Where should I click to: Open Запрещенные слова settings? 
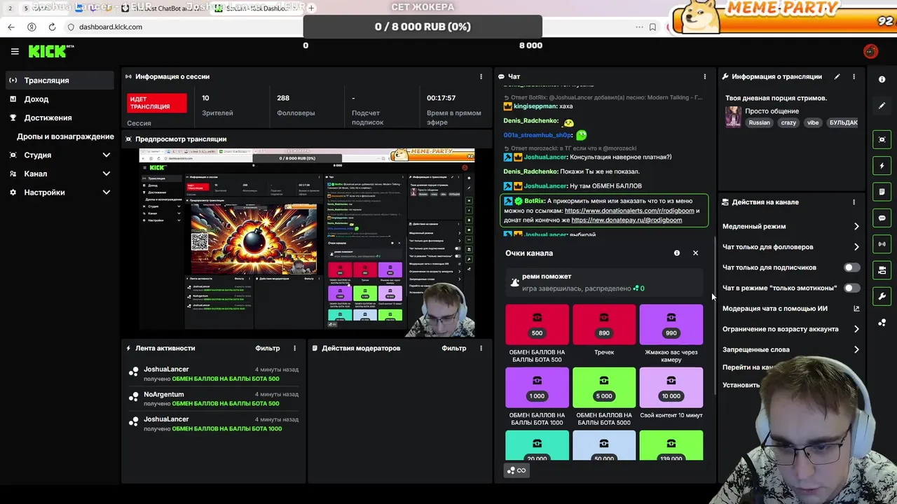click(x=790, y=349)
